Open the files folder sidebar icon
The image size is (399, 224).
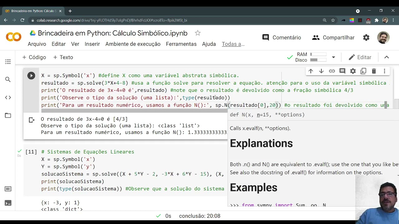[8, 115]
